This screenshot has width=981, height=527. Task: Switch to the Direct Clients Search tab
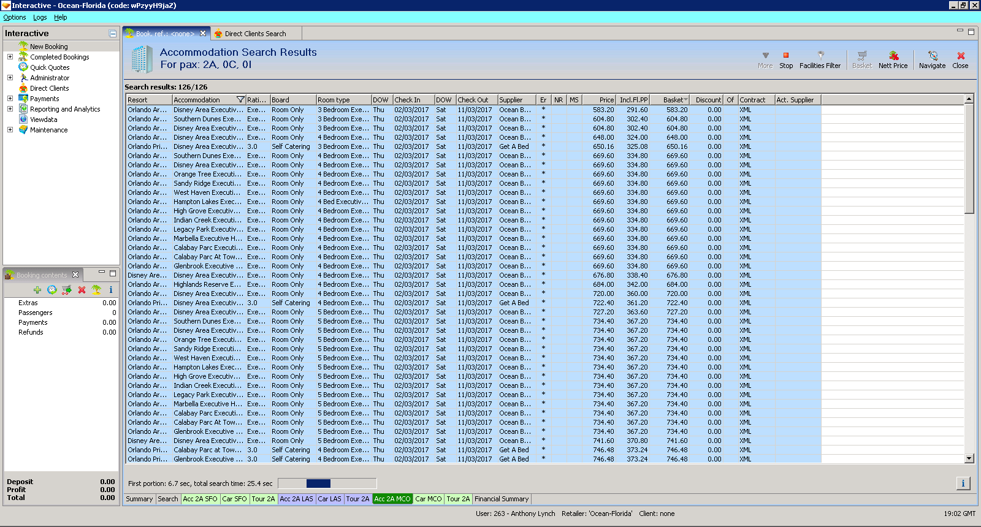(x=255, y=34)
